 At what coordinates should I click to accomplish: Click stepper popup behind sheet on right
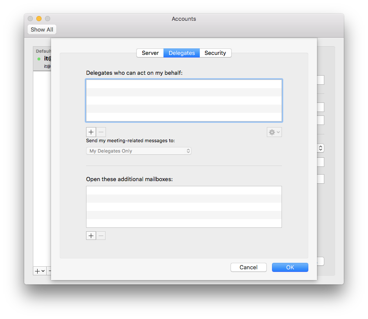320,148
